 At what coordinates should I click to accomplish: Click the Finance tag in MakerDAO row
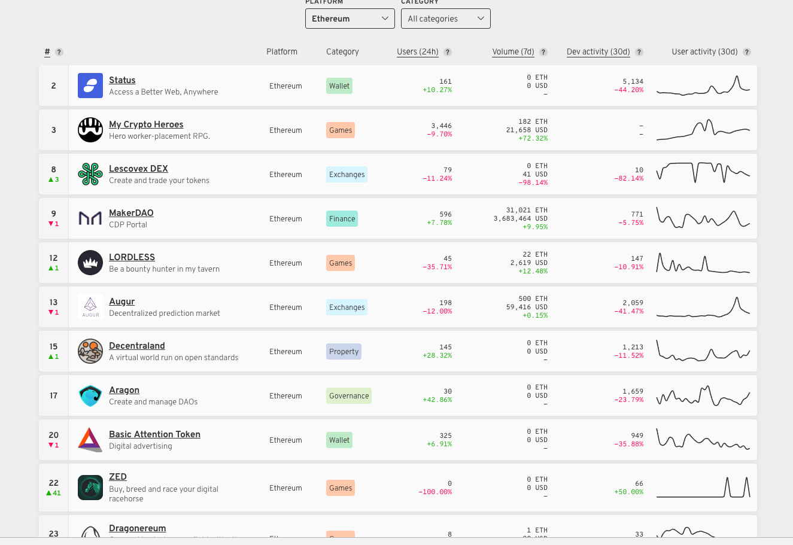[x=342, y=219]
